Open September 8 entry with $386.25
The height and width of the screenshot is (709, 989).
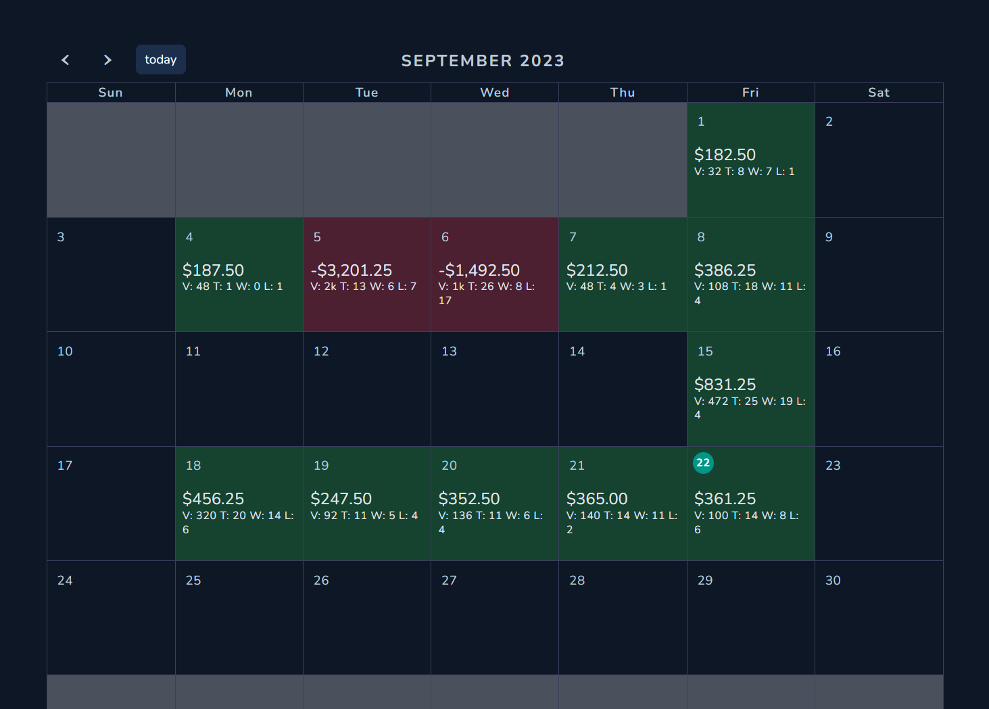click(750, 274)
